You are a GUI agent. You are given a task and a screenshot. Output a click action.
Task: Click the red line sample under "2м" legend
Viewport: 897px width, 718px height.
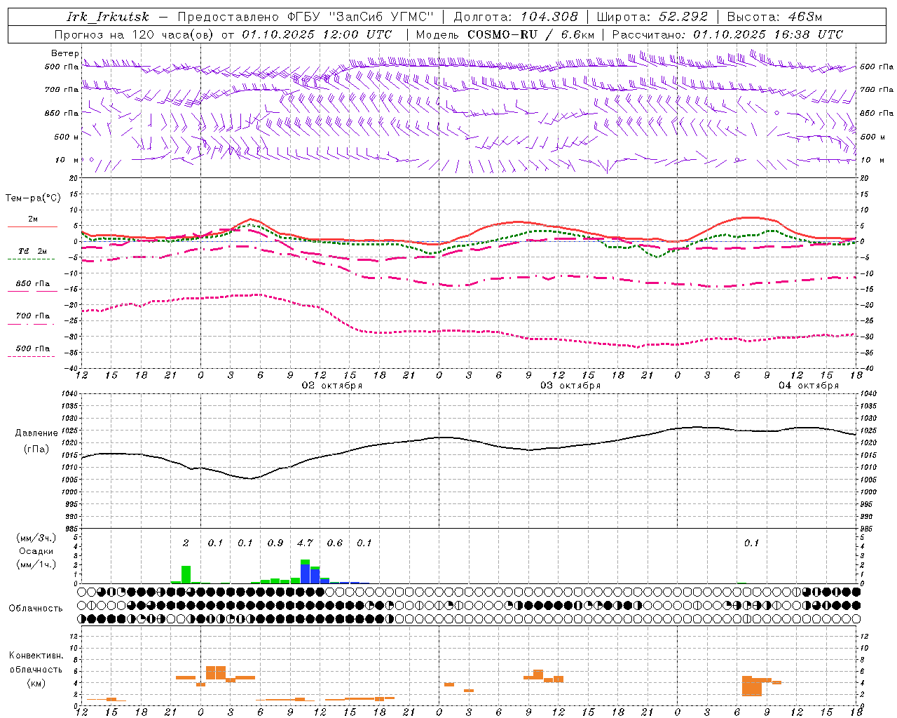pyautogui.click(x=32, y=226)
